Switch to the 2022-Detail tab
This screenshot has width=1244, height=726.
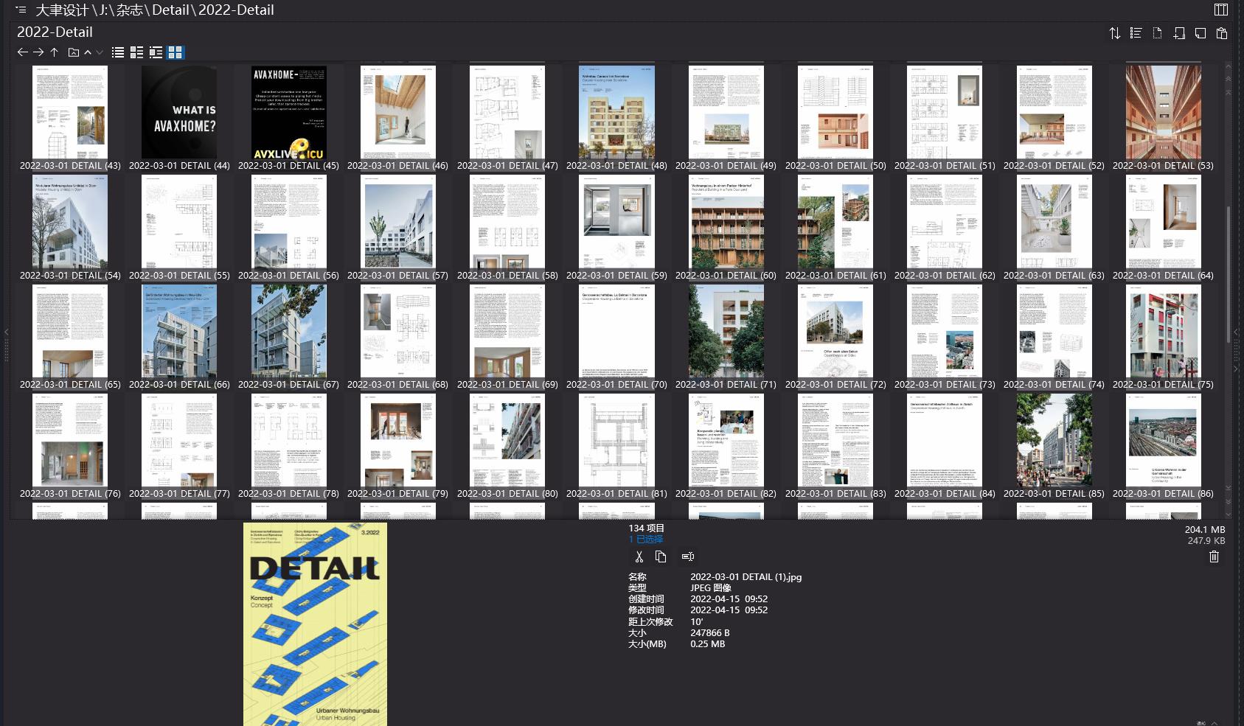click(54, 32)
